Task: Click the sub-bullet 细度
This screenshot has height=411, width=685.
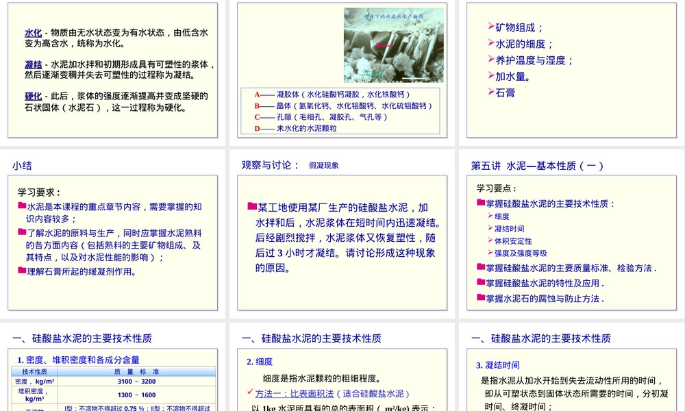Action: coord(499,216)
